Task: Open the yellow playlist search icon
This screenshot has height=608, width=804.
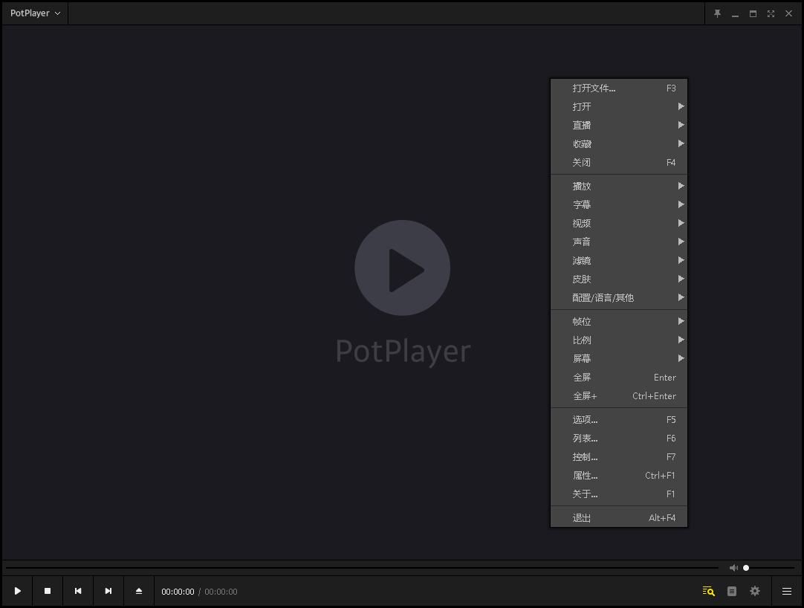Action: [709, 591]
